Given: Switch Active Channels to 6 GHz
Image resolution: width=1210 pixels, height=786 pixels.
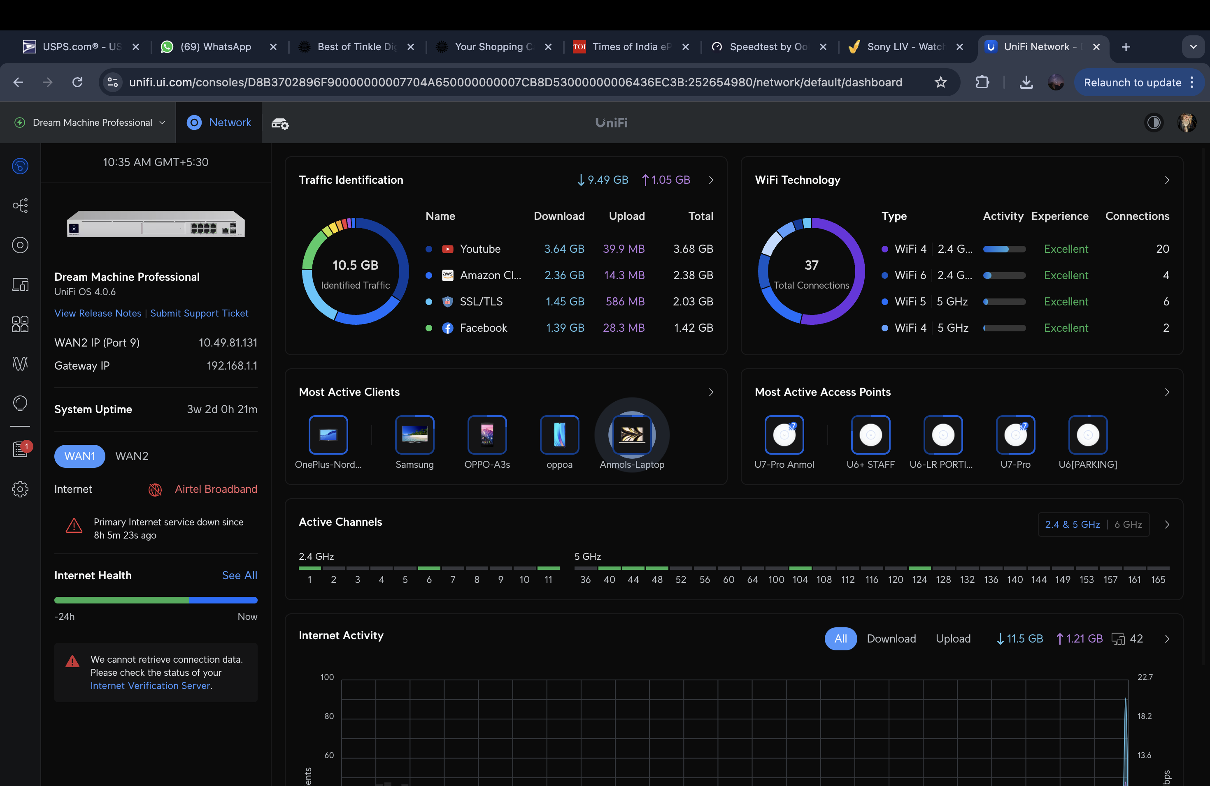Looking at the screenshot, I should 1128,525.
